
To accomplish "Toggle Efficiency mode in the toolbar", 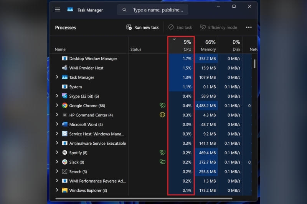I will point(218,28).
